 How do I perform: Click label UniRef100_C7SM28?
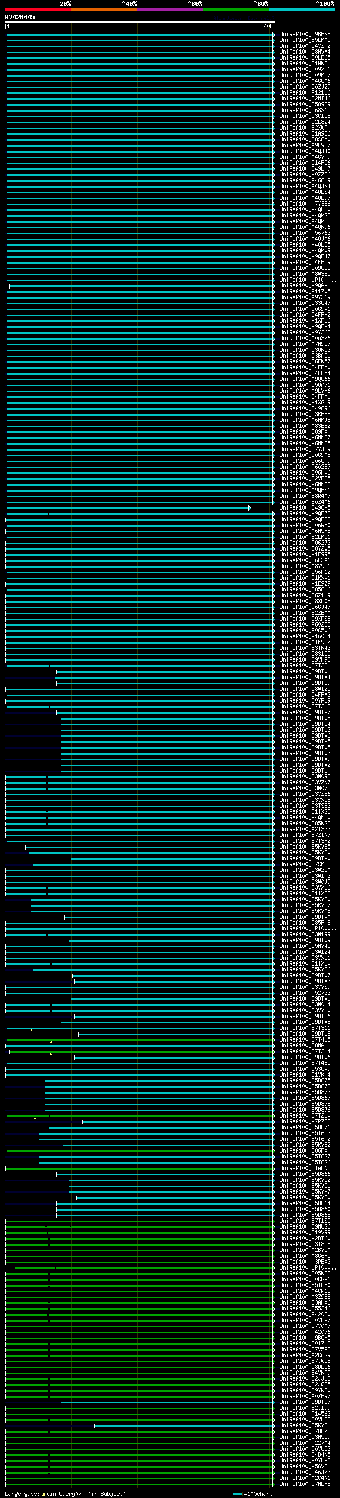[305, 864]
